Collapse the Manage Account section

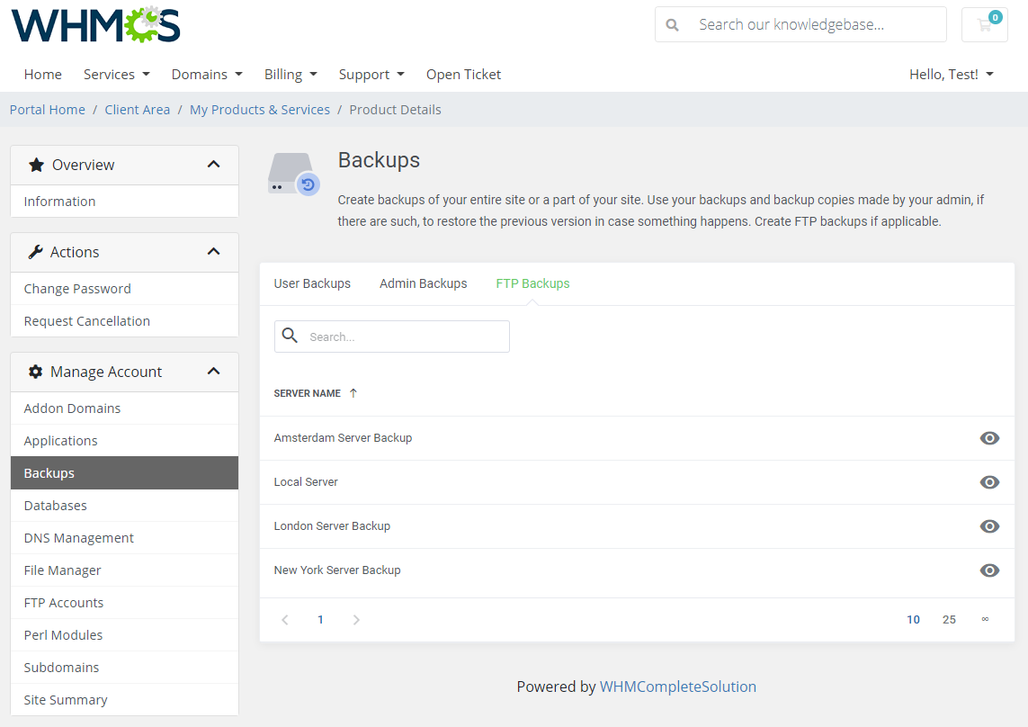[x=213, y=371]
